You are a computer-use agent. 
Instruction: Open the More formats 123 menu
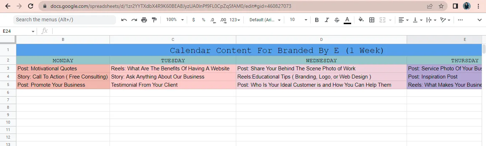235,20
